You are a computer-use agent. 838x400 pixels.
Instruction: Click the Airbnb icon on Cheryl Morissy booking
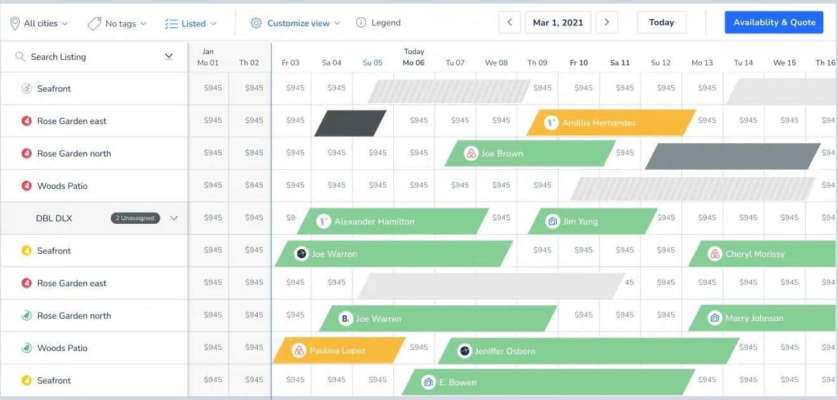pyautogui.click(x=715, y=254)
